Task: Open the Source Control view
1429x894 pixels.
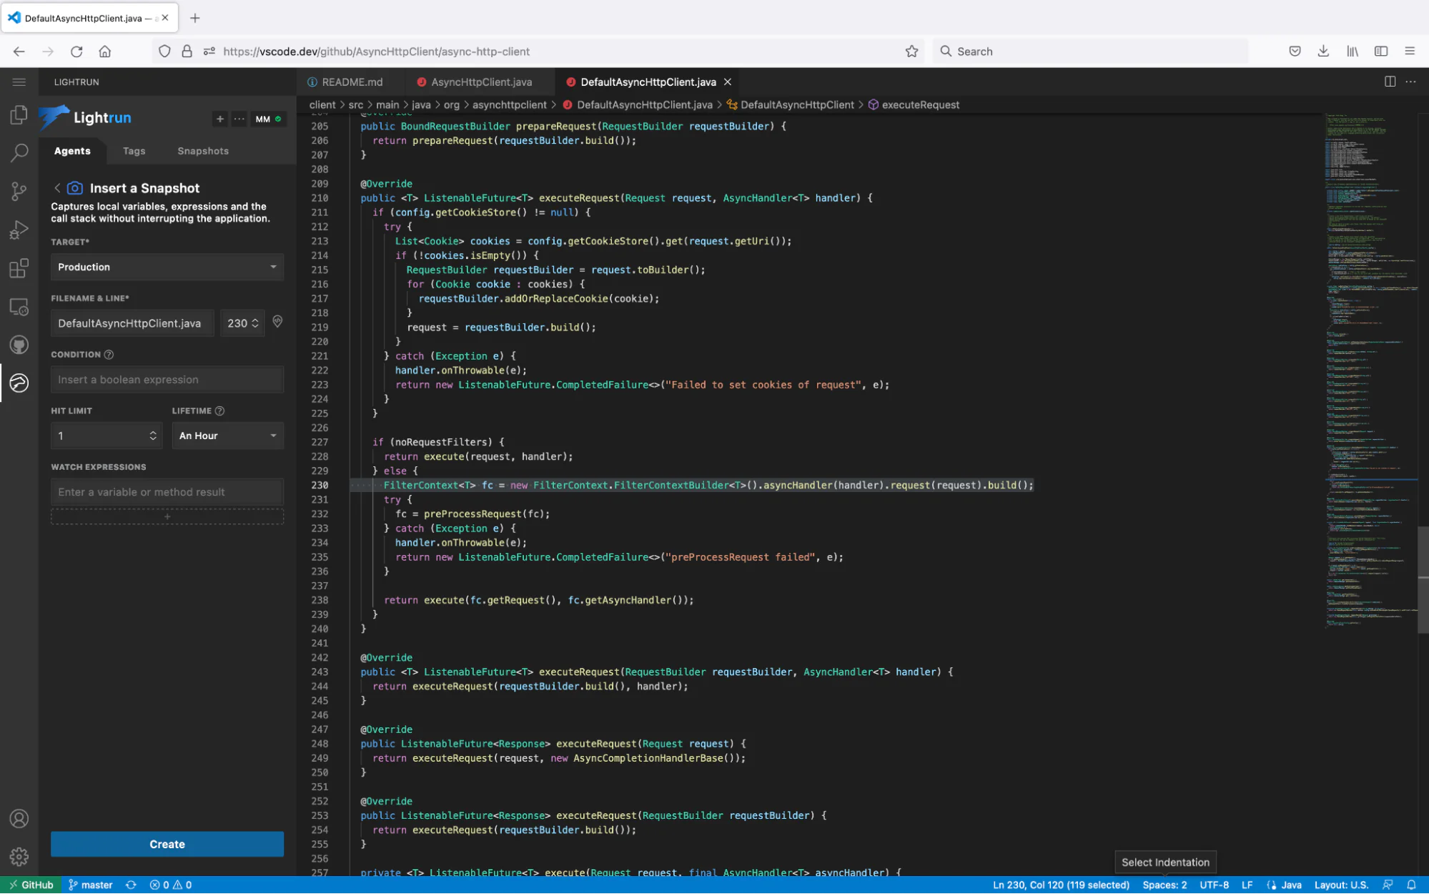Action: pos(19,191)
